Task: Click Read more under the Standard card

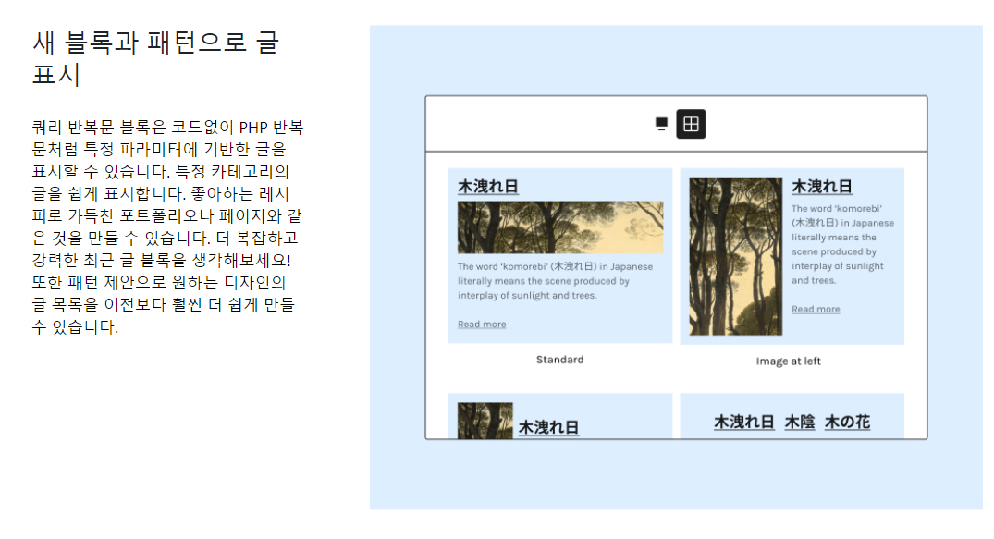Action: click(x=481, y=324)
